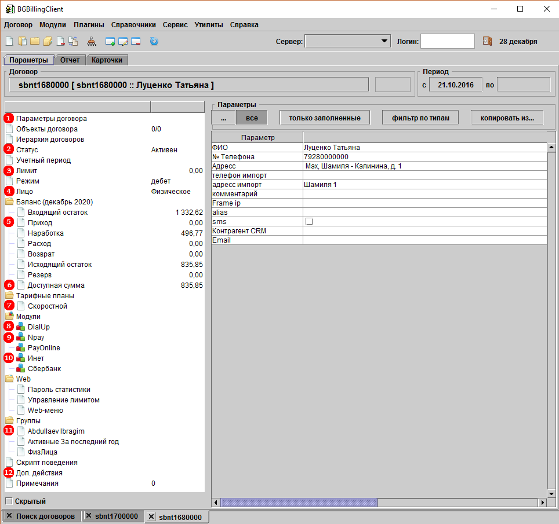The image size is (559, 524).
Task: Enable the Скрытый checkbox
Action: [9, 501]
